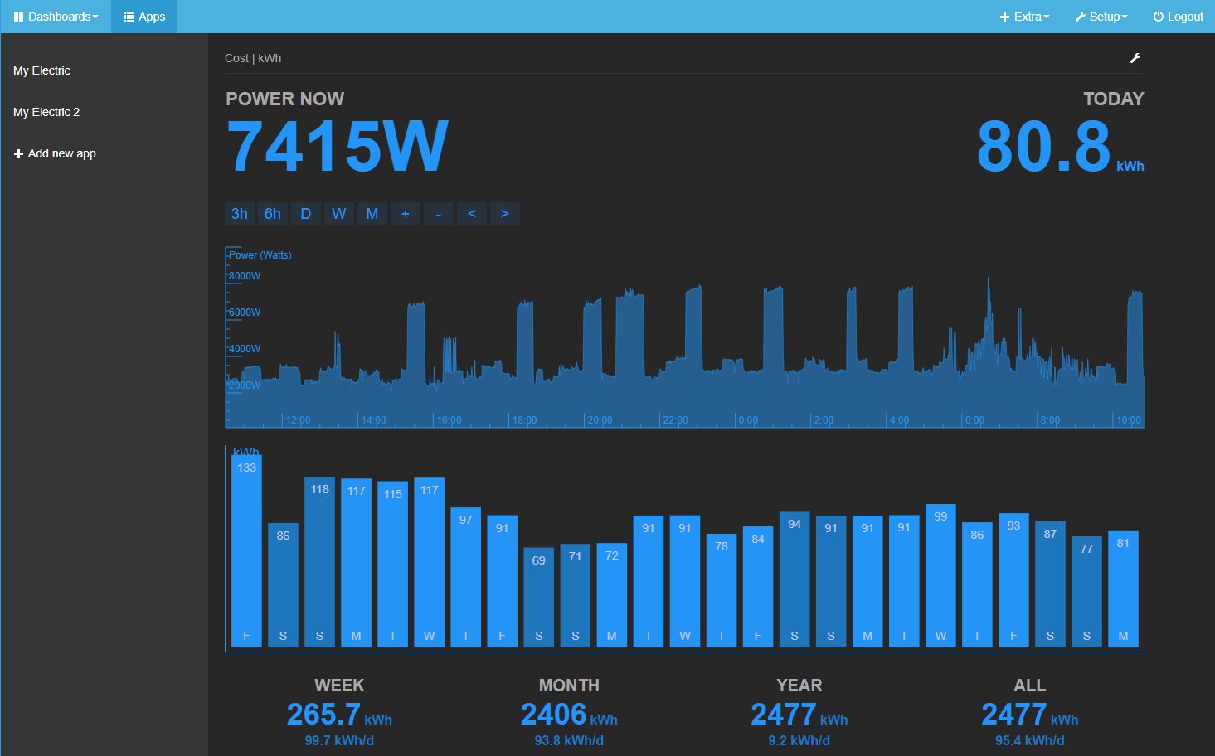Click the Add new app plus icon
Viewport: 1215px width, 756px height.
(x=18, y=153)
